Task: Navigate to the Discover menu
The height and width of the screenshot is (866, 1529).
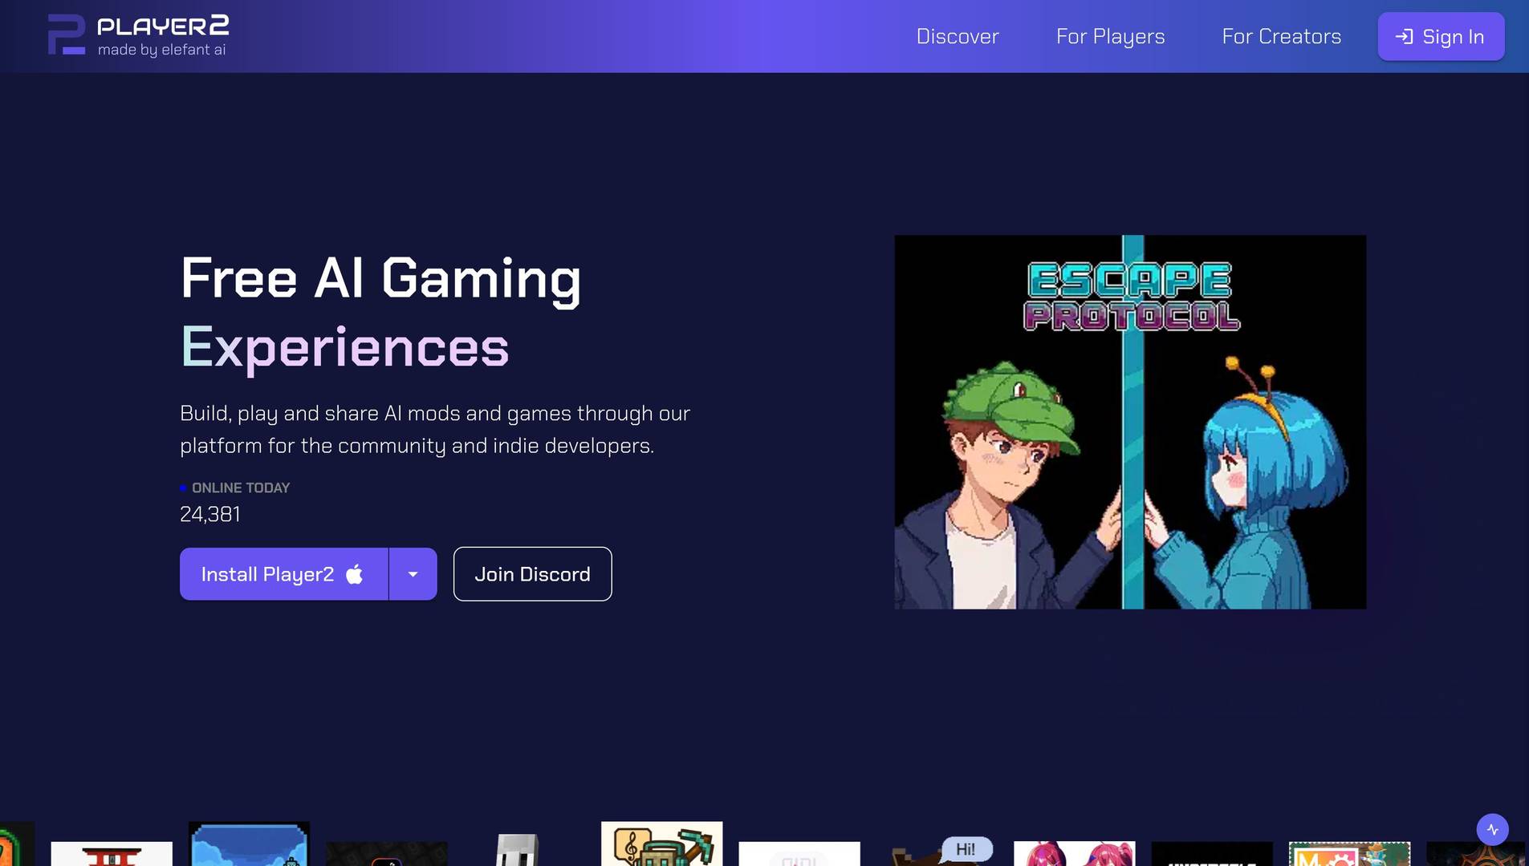Action: click(x=958, y=36)
